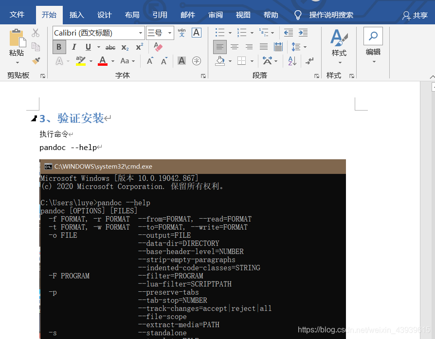Apply yellow text highlight color
Viewport: 435px width, 339px height.
81,61
